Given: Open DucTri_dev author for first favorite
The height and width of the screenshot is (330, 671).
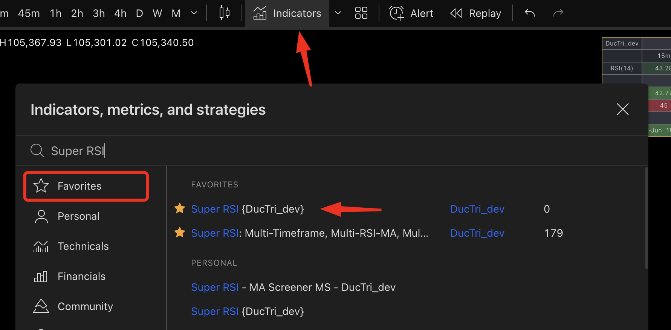Looking at the screenshot, I should click(477, 209).
